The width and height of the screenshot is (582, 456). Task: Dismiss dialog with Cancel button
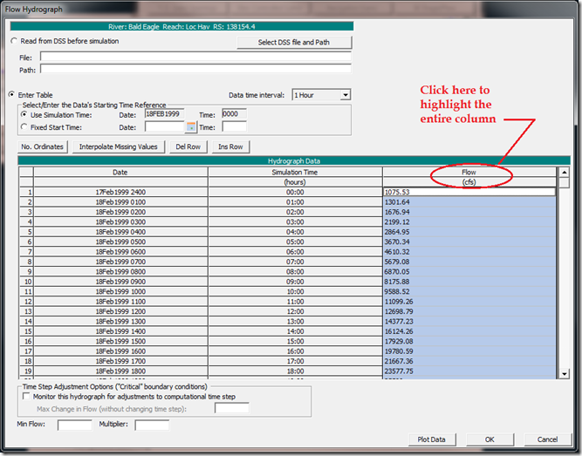547,439
